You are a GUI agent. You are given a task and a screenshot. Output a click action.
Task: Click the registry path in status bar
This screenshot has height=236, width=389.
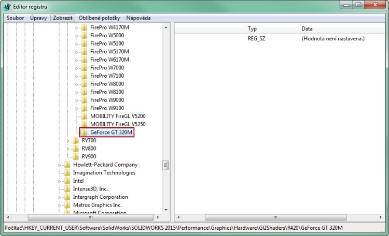[174, 228]
